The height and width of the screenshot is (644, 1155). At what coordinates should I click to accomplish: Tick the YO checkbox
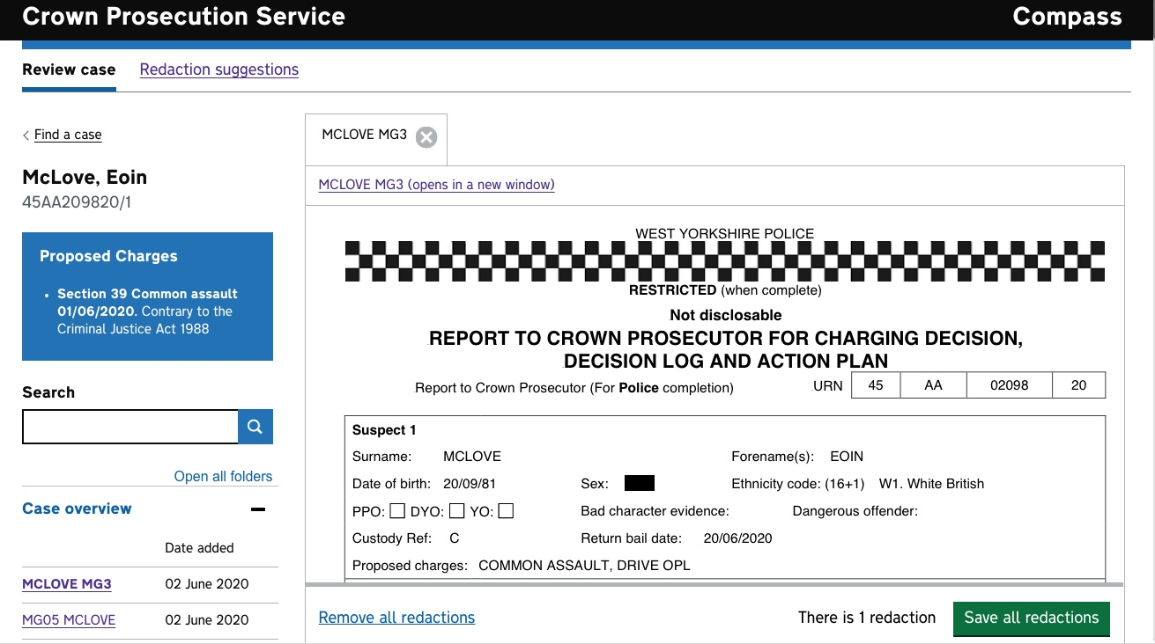[x=506, y=511]
